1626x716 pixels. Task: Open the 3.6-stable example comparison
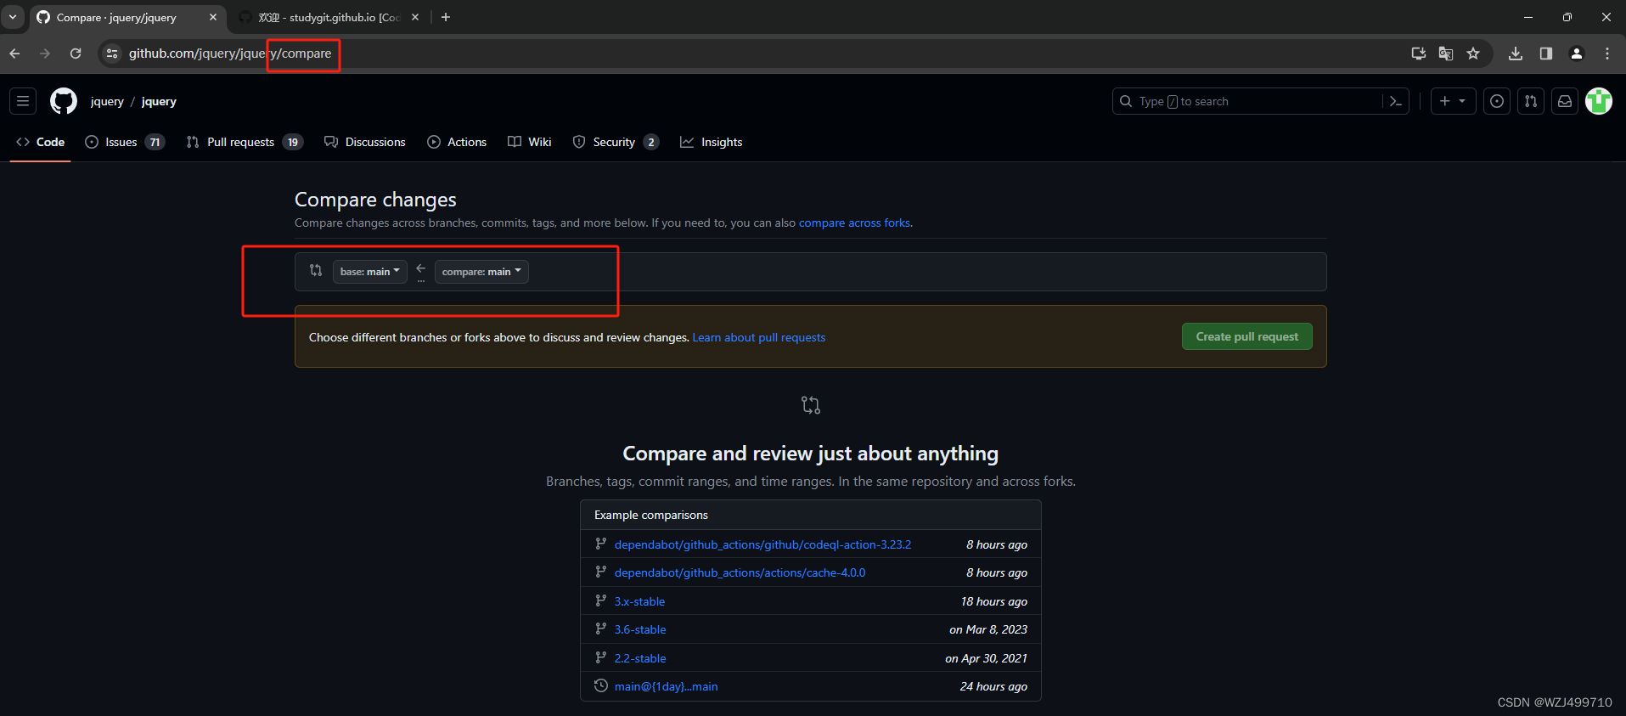[x=640, y=630]
